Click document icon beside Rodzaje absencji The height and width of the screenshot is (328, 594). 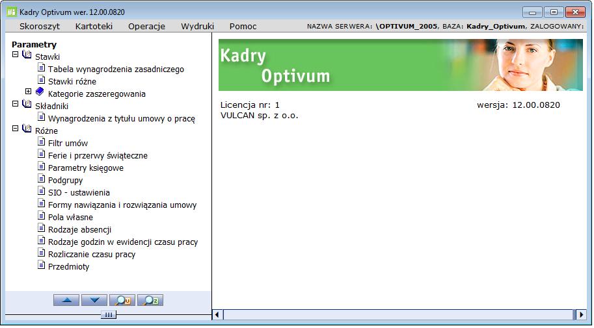tap(41, 228)
